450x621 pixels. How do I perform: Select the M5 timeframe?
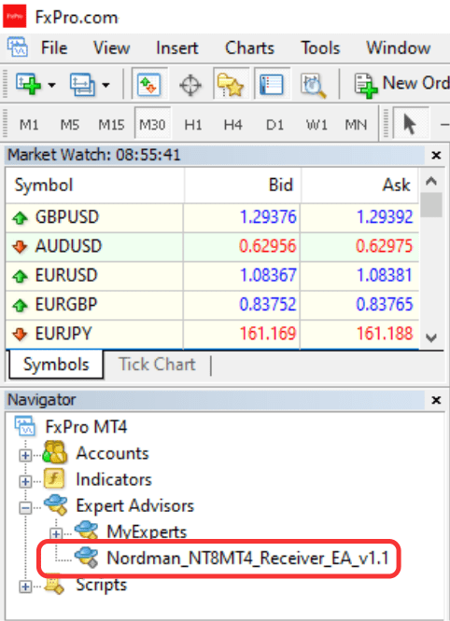[x=70, y=125]
